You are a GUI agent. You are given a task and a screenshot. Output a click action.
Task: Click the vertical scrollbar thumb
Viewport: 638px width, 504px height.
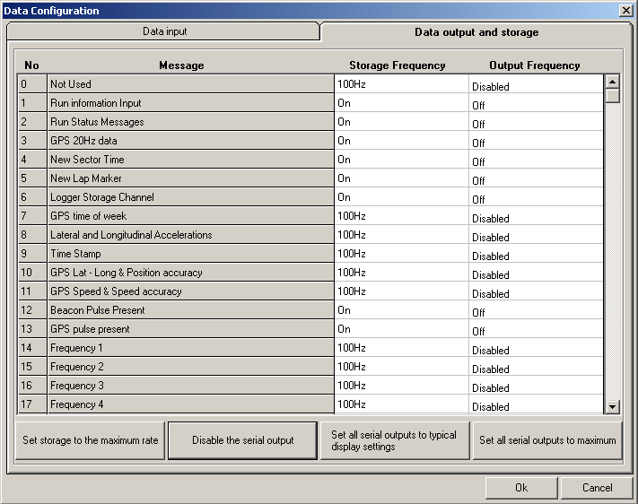pos(613,96)
